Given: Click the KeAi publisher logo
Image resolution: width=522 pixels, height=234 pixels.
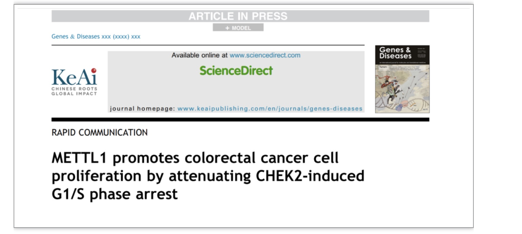Looking at the screenshot, I should click(74, 82).
